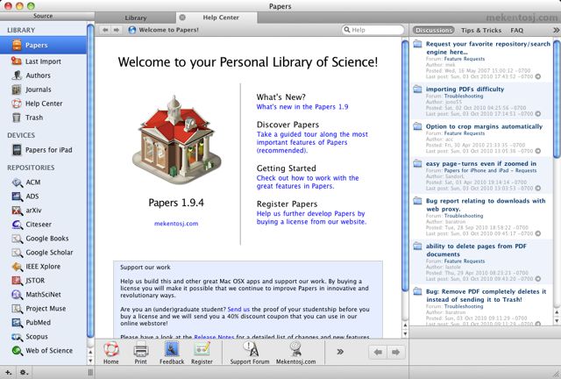Open the Feedback toolbar item
The height and width of the screenshot is (379, 561).
coord(172,353)
